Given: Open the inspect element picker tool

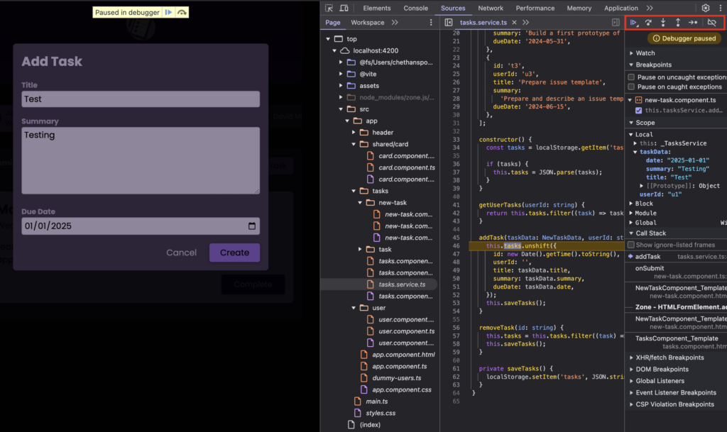Looking at the screenshot, I should click(x=329, y=8).
